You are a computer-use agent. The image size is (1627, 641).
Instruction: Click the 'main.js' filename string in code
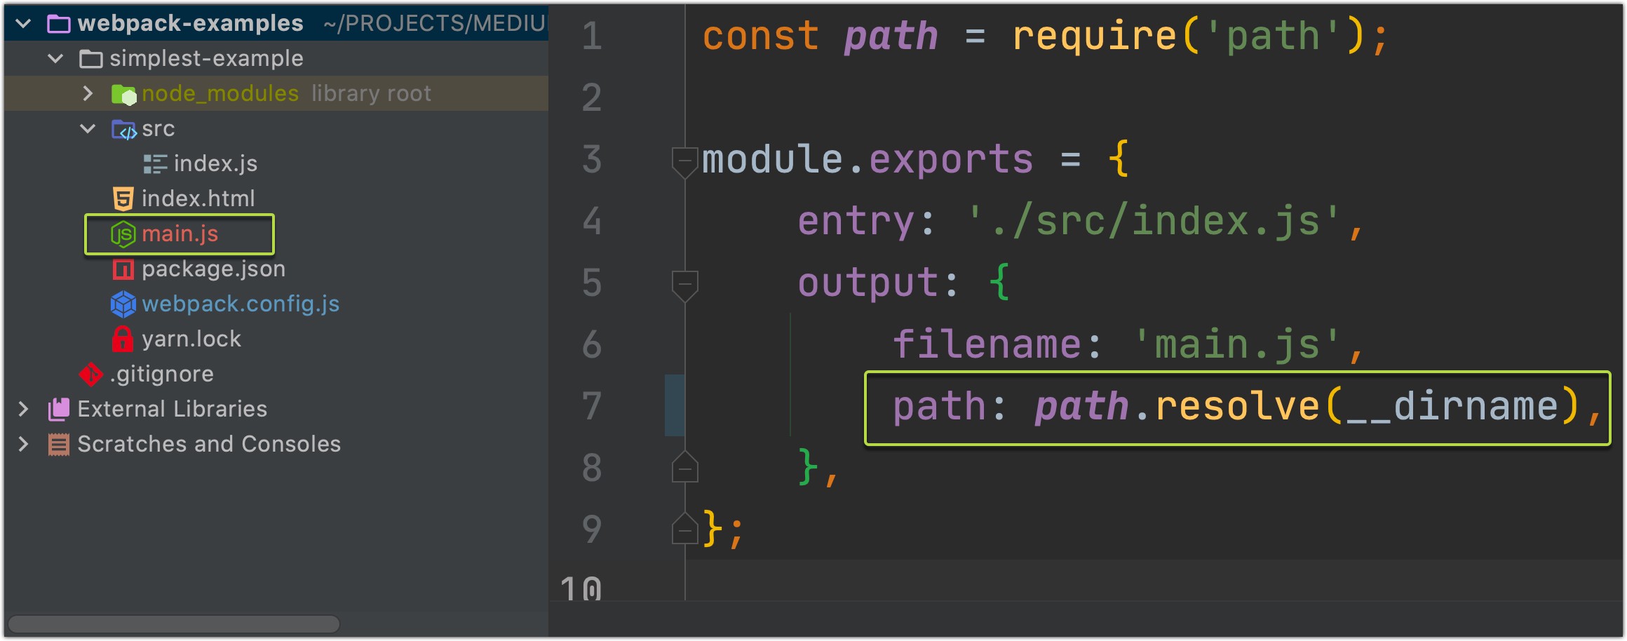point(1237,345)
